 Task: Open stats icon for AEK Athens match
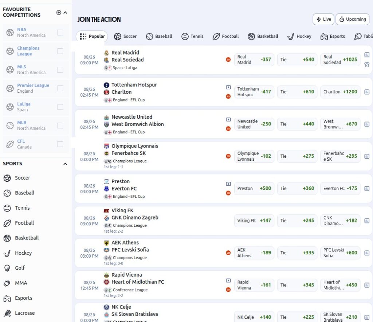click(x=367, y=253)
